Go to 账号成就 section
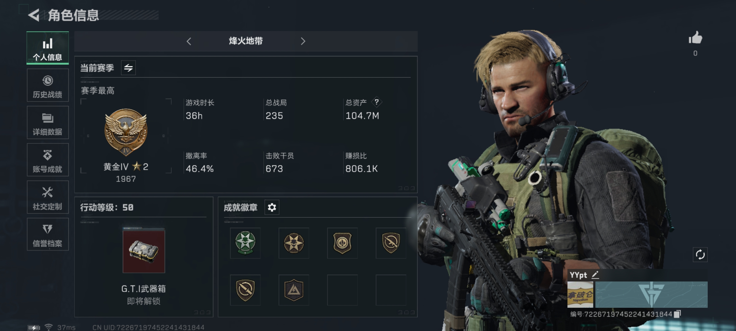The width and height of the screenshot is (736, 331). (48, 160)
